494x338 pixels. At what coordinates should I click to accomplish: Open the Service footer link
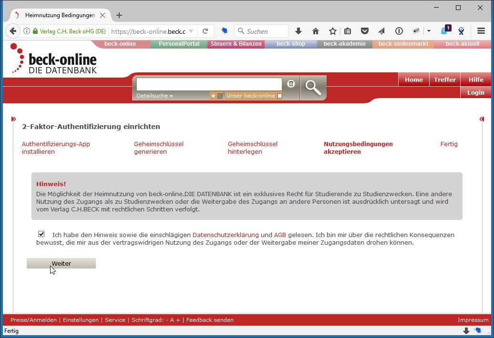tap(115, 320)
